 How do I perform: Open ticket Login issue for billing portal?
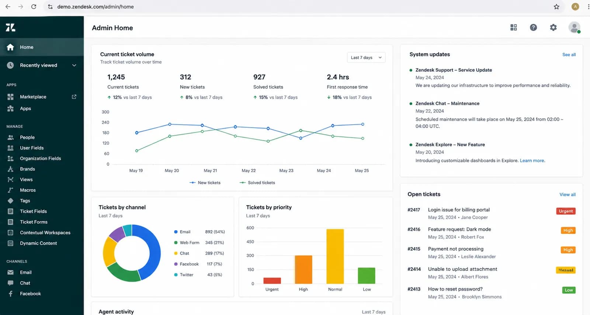[x=459, y=210]
